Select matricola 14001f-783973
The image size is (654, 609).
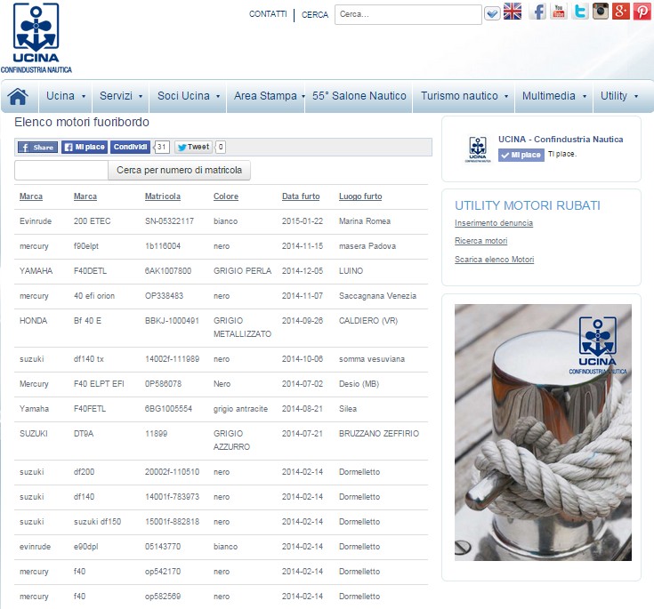coord(172,497)
